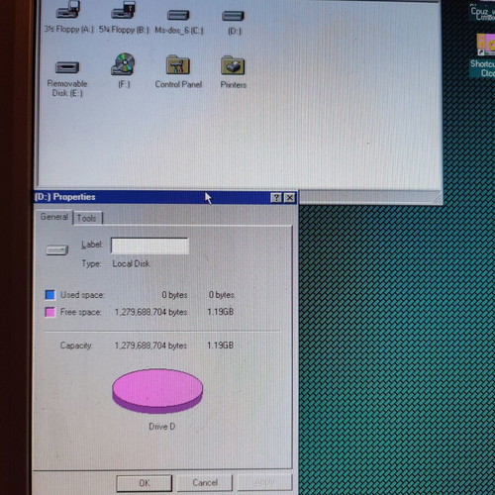Switch to the Tools tab
495x495 pixels.
pyautogui.click(x=87, y=218)
